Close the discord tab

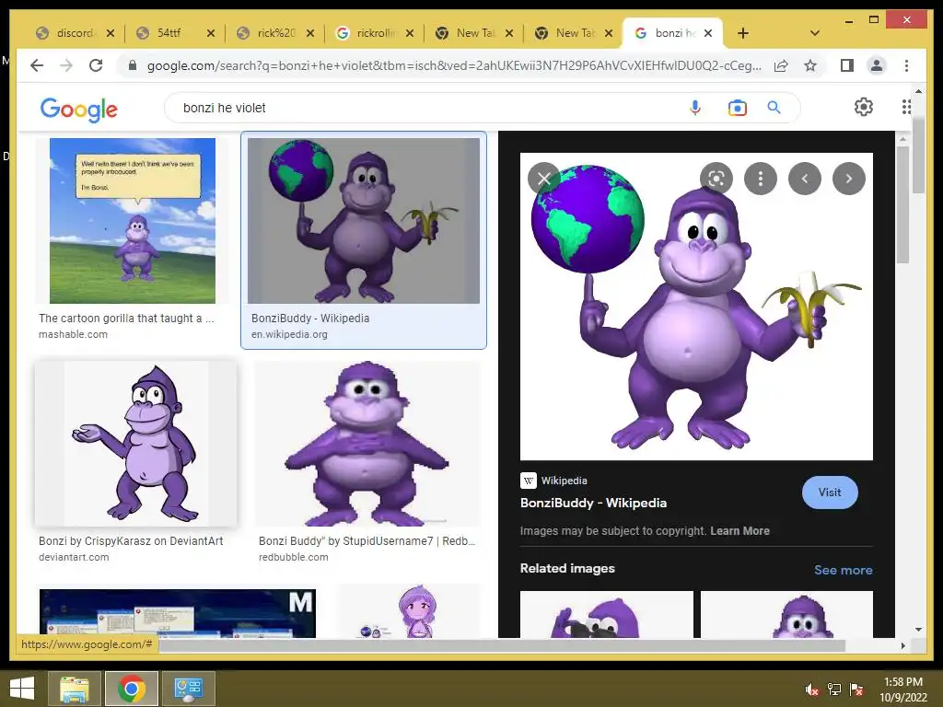[111, 33]
